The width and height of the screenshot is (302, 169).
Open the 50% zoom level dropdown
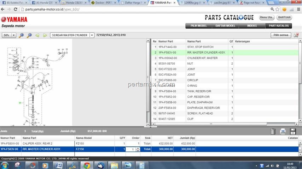click(x=9, y=35)
